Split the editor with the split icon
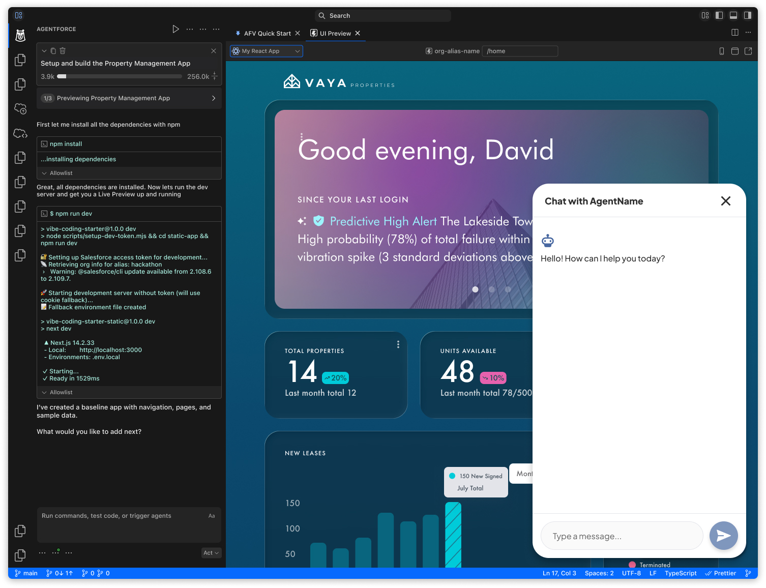 (735, 33)
